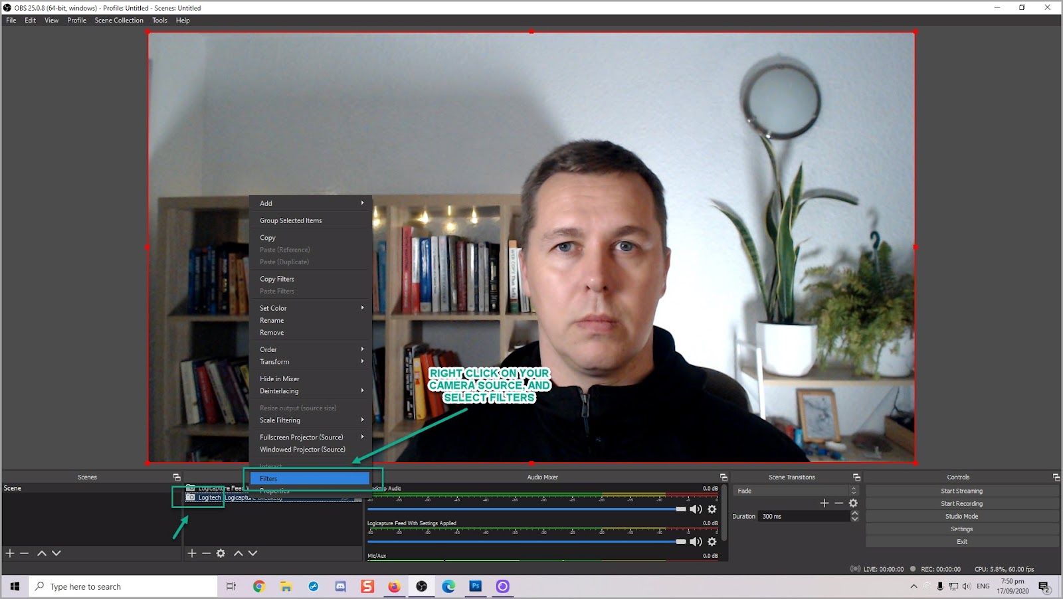
Task: Open Windows Task View
Action: pos(231,586)
